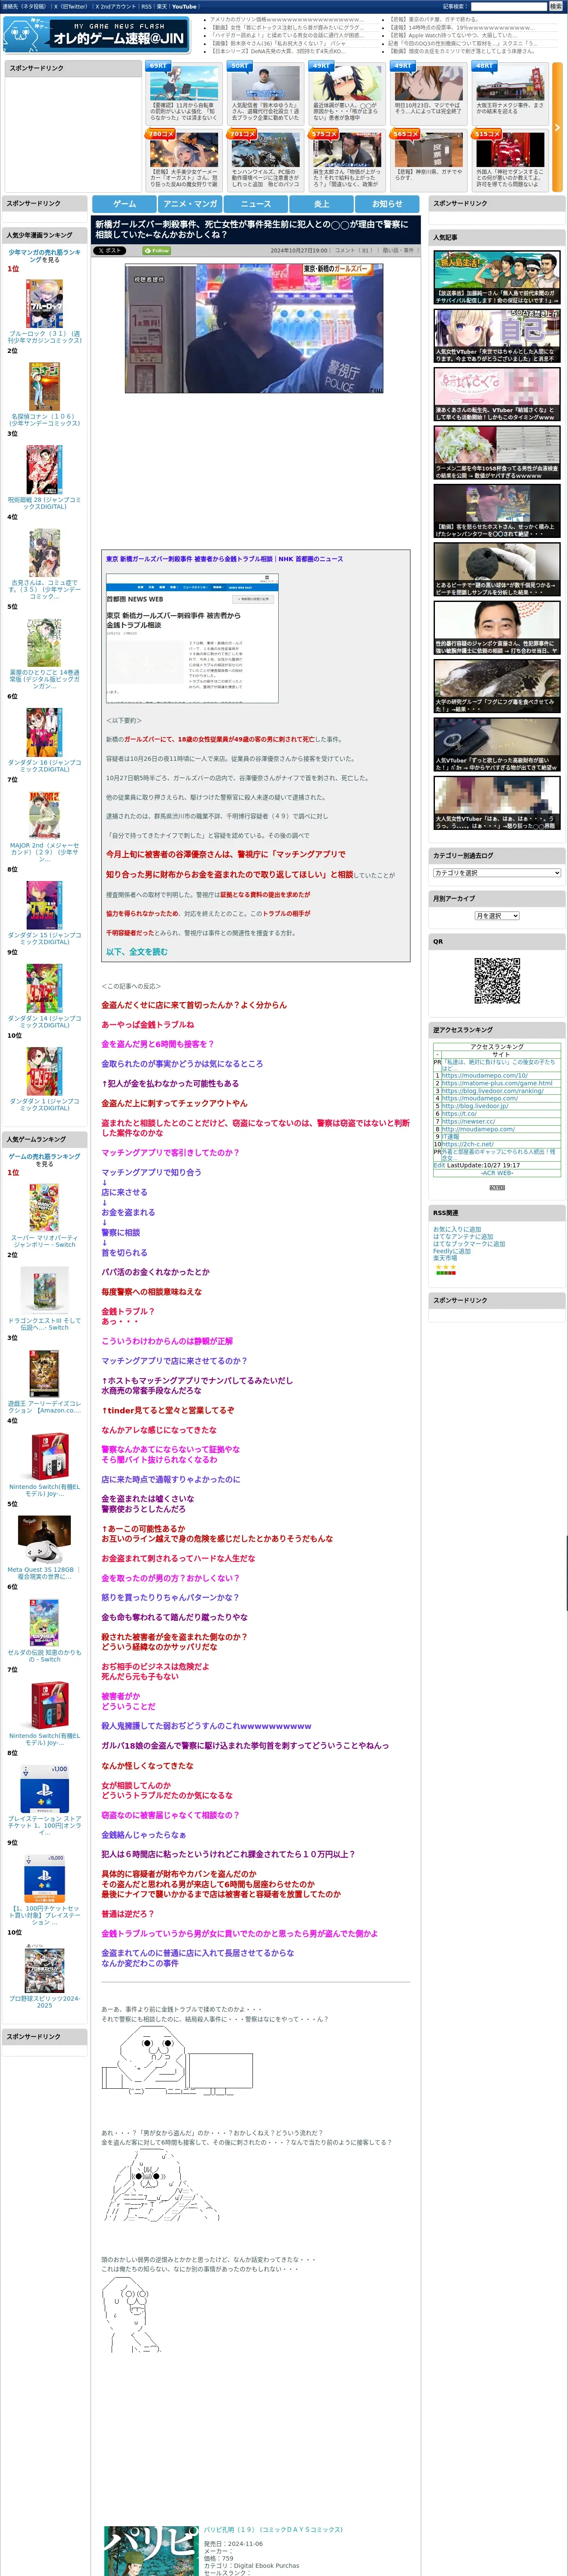
Task: Advance the featured articles carousel with orange arrow
Action: click(x=557, y=128)
